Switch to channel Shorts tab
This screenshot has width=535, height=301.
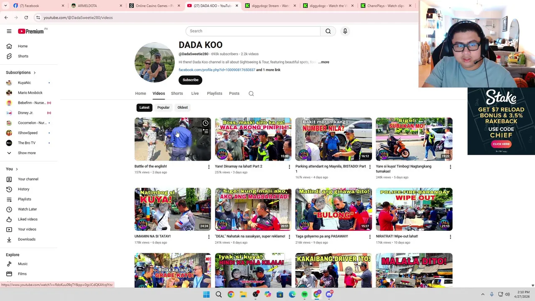177,94
